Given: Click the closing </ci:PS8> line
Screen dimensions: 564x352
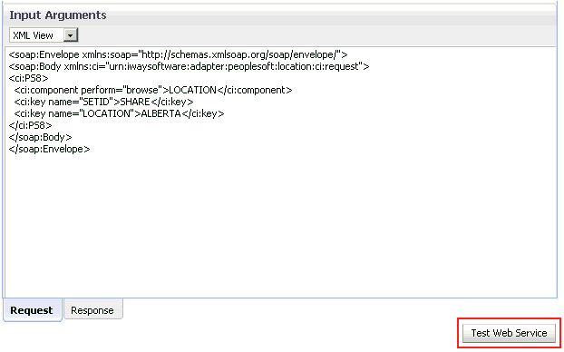Looking at the screenshot, I should pyautogui.click(x=30, y=125).
